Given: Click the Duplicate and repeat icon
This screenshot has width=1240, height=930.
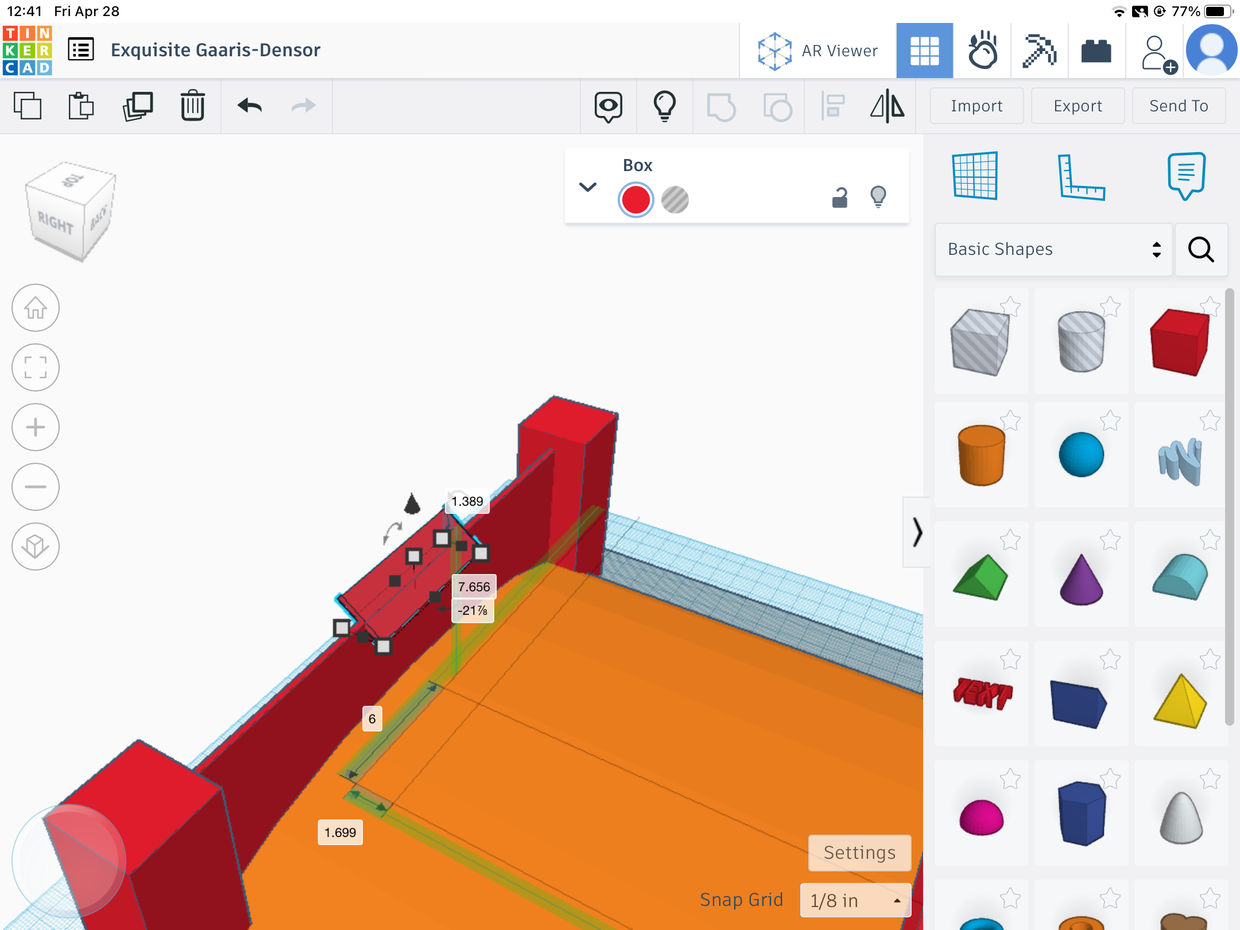Looking at the screenshot, I should [x=138, y=106].
